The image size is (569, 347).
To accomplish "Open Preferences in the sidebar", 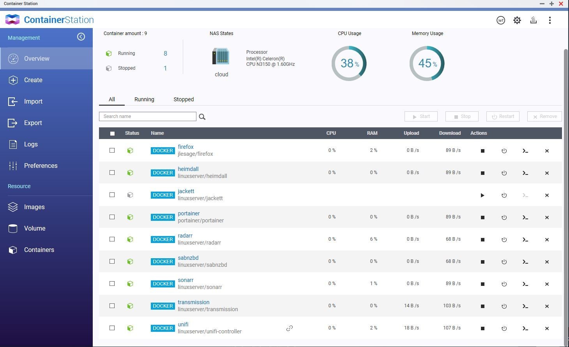I will pyautogui.click(x=46, y=166).
